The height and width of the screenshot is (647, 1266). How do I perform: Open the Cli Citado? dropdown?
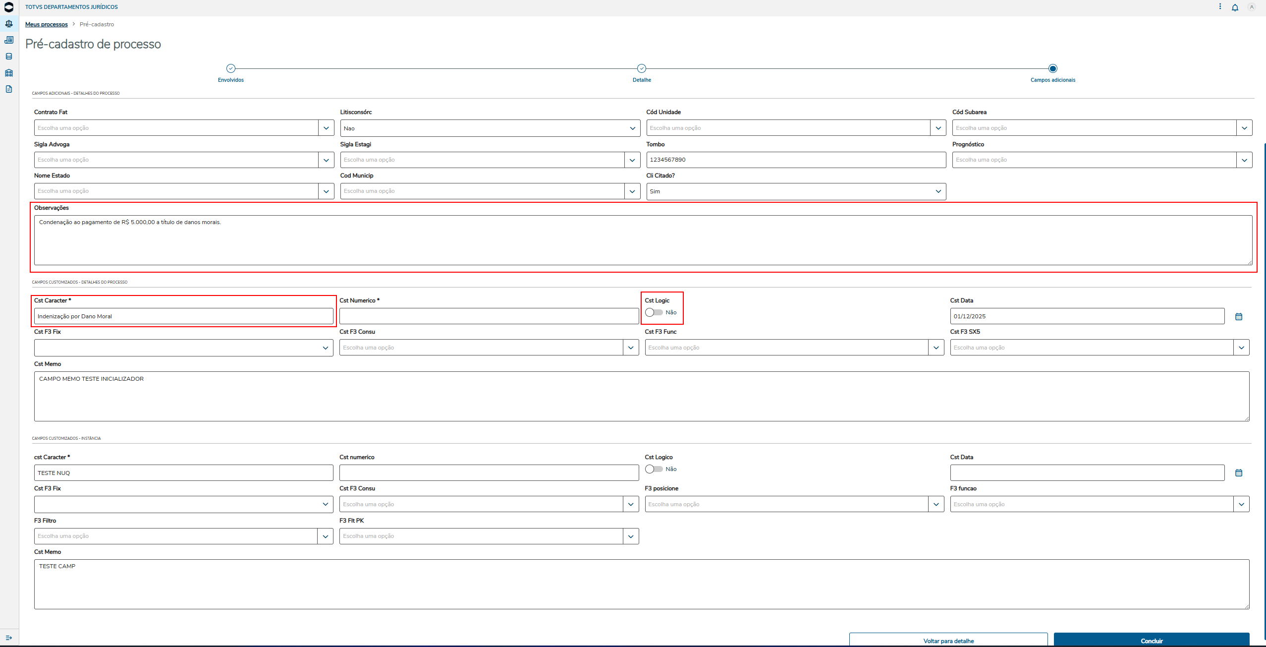coord(938,191)
